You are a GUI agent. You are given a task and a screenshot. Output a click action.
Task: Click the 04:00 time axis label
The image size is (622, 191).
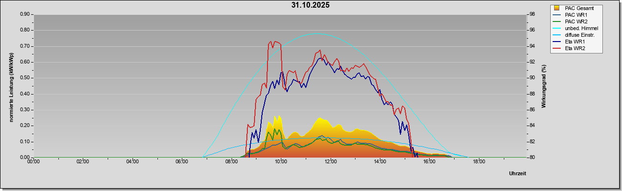click(133, 162)
